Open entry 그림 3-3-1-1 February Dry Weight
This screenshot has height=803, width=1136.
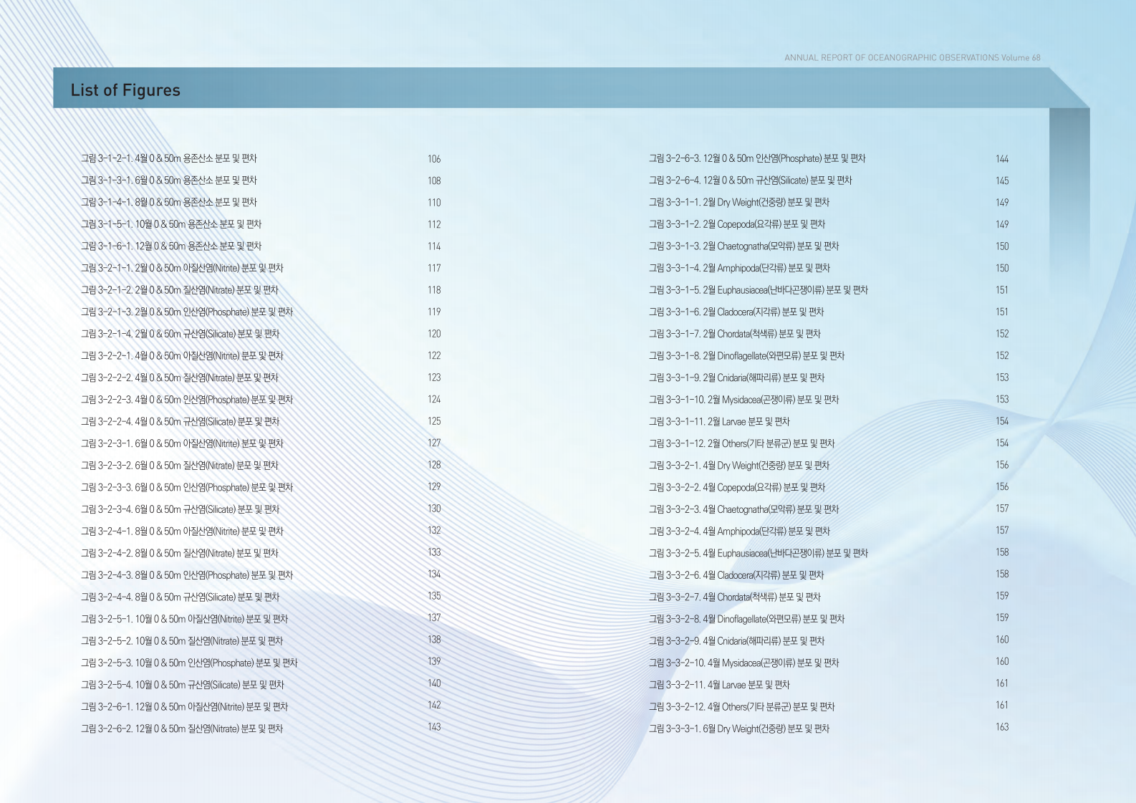[x=738, y=203]
